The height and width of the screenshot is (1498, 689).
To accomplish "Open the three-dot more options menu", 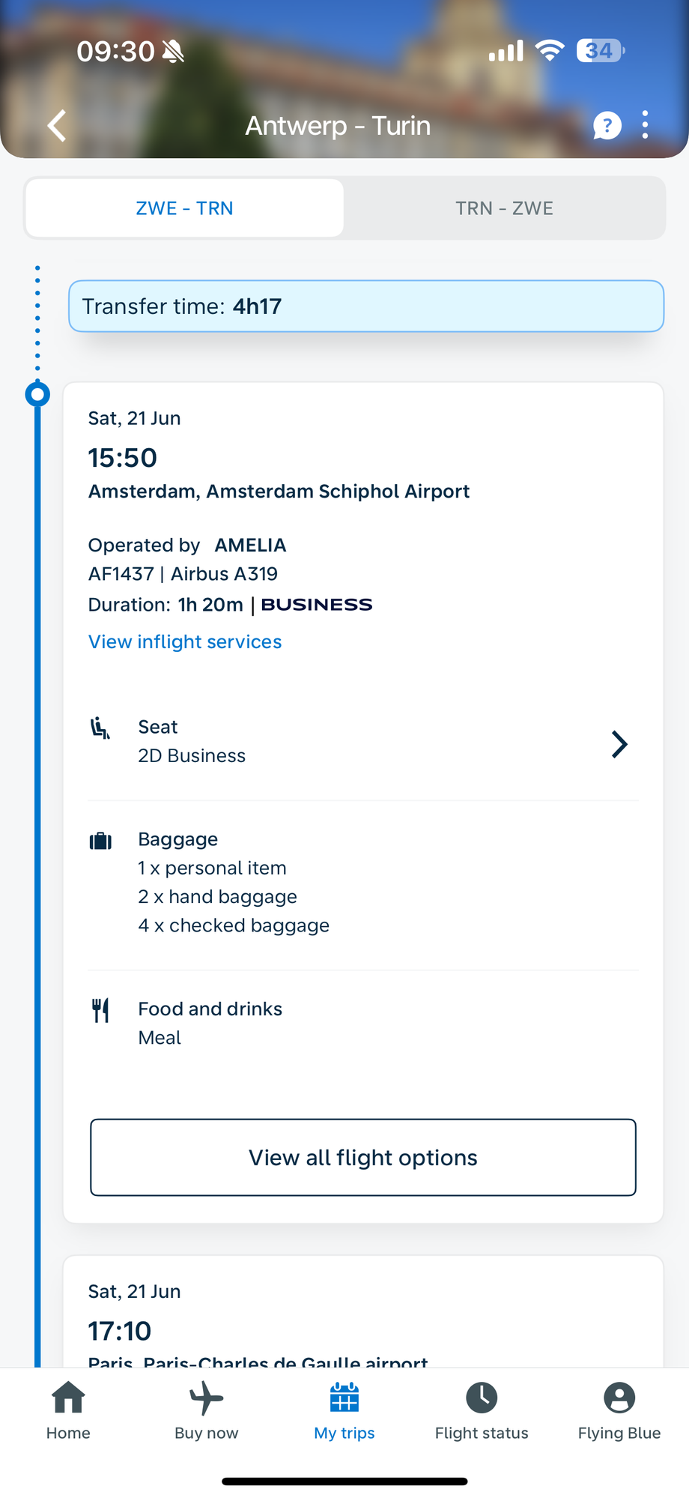I will tap(645, 125).
